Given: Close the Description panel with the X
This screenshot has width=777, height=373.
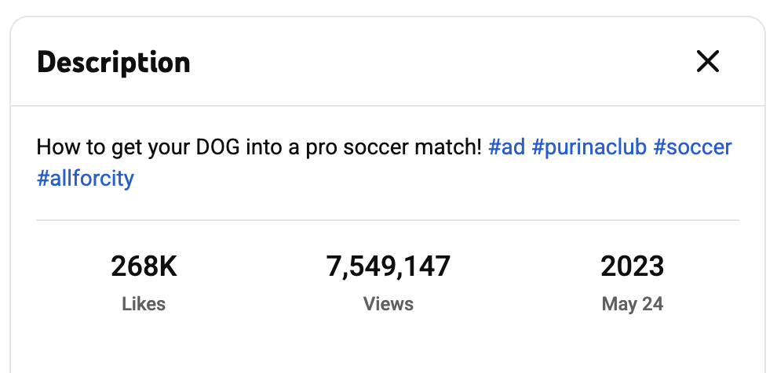Looking at the screenshot, I should coord(708,61).
